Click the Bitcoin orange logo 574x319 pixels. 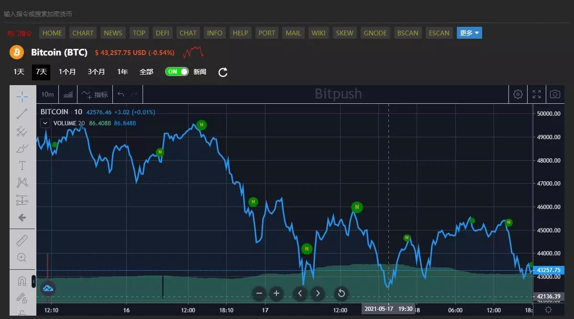tap(17, 52)
